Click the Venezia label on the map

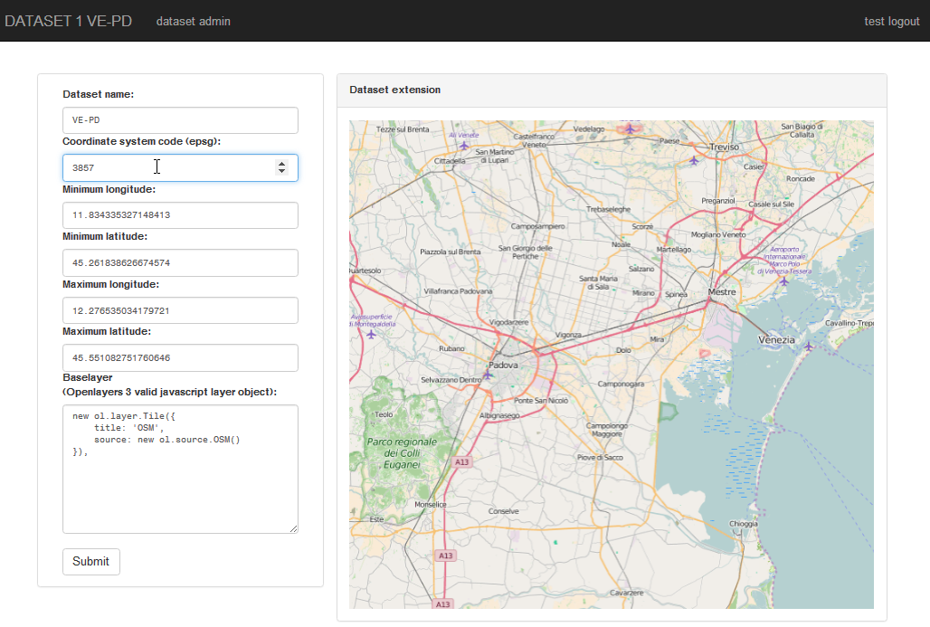click(776, 340)
